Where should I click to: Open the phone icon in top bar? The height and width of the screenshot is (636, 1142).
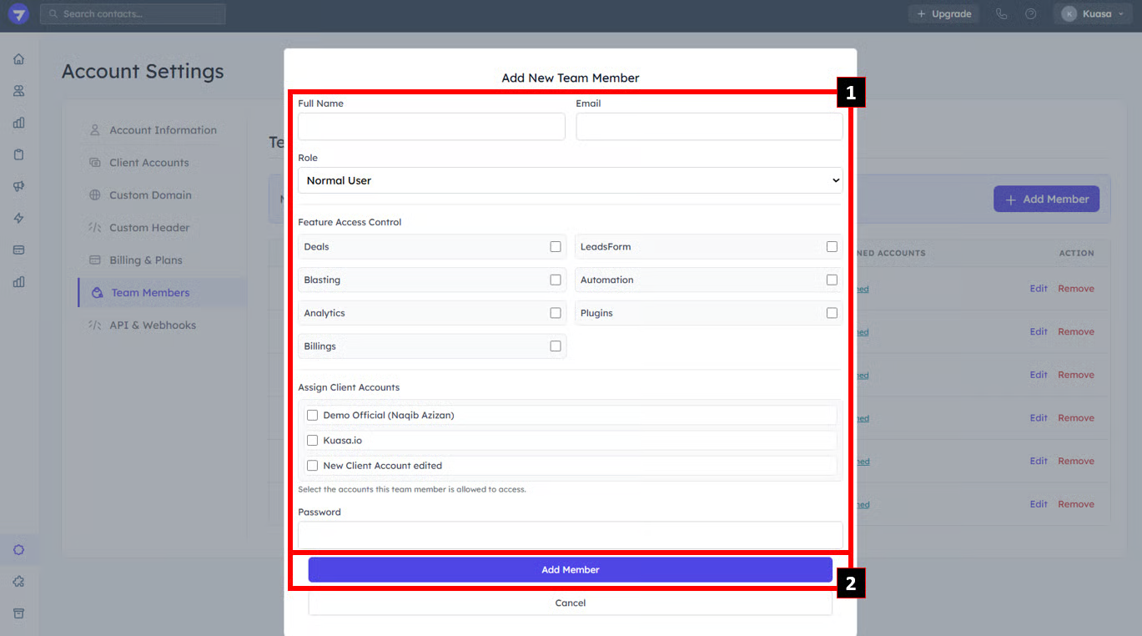(x=1001, y=14)
